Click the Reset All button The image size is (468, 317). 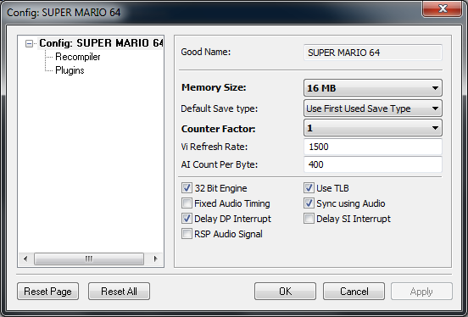pos(119,291)
